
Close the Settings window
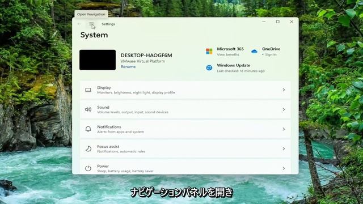coord(292,22)
